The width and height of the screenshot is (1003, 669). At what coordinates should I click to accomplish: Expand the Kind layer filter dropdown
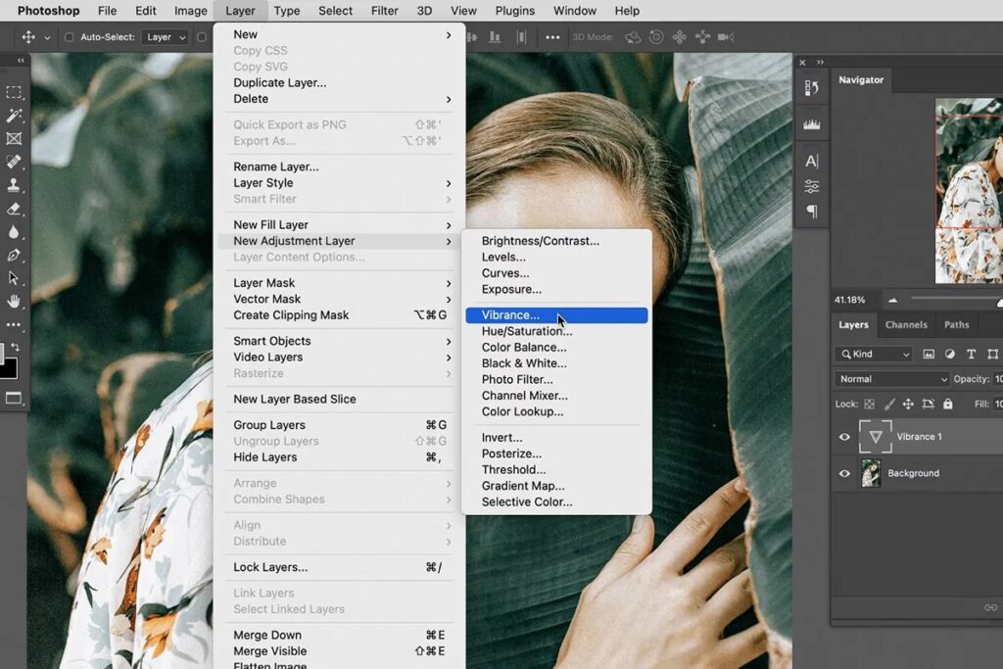(873, 354)
